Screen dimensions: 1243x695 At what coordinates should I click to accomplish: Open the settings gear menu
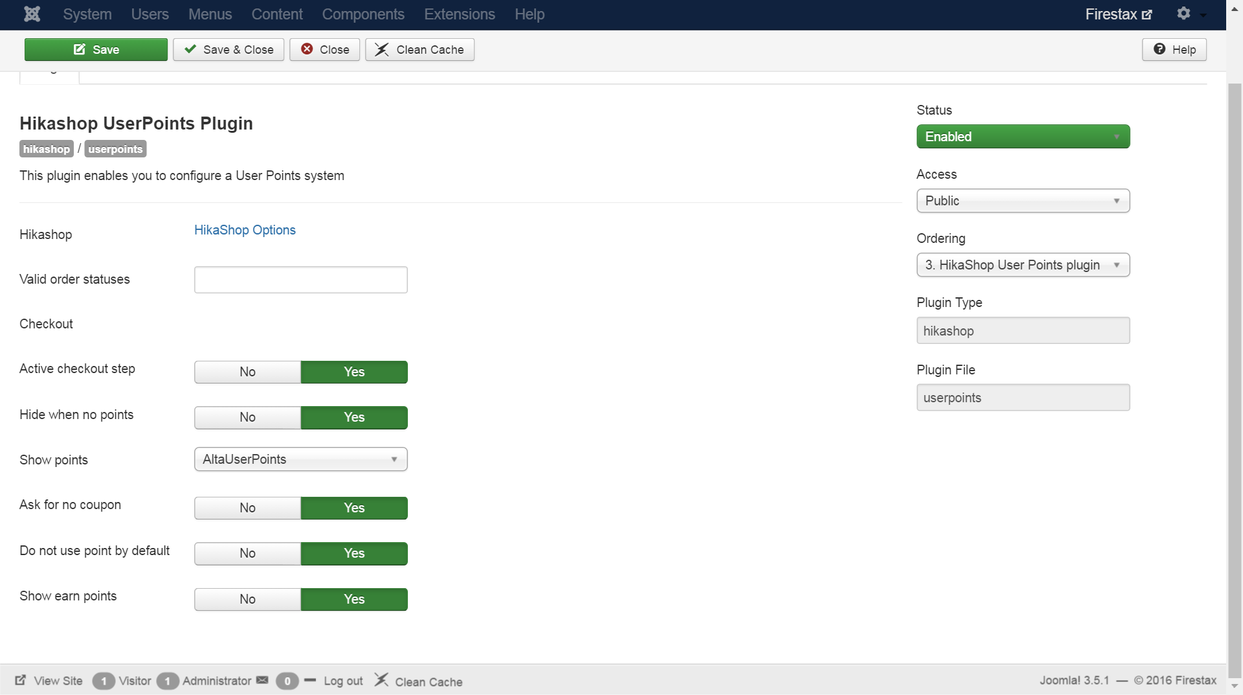click(x=1183, y=14)
